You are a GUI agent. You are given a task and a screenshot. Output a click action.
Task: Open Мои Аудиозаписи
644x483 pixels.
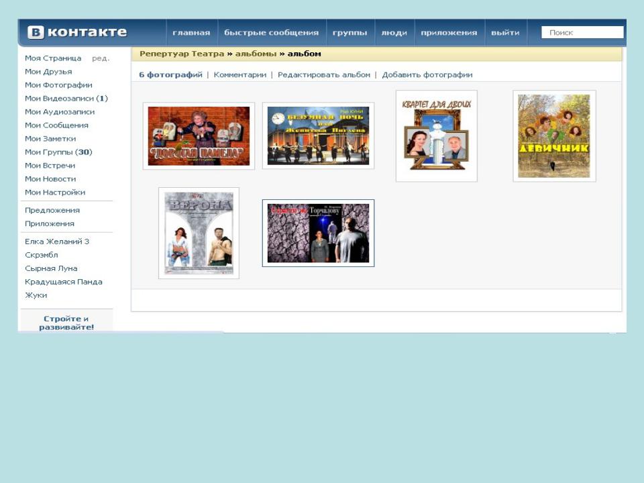(60, 112)
